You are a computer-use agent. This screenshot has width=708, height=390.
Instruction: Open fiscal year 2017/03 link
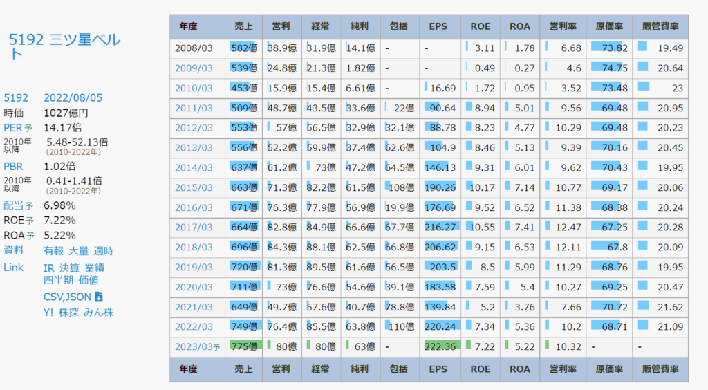194,227
